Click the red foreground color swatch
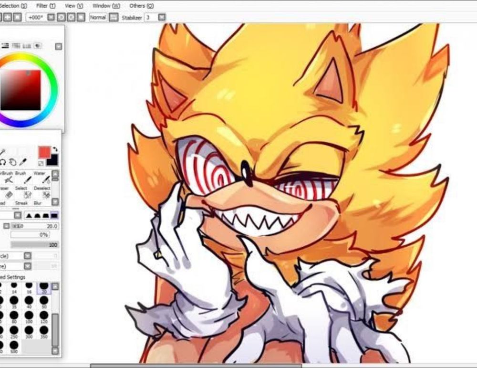 pos(44,152)
